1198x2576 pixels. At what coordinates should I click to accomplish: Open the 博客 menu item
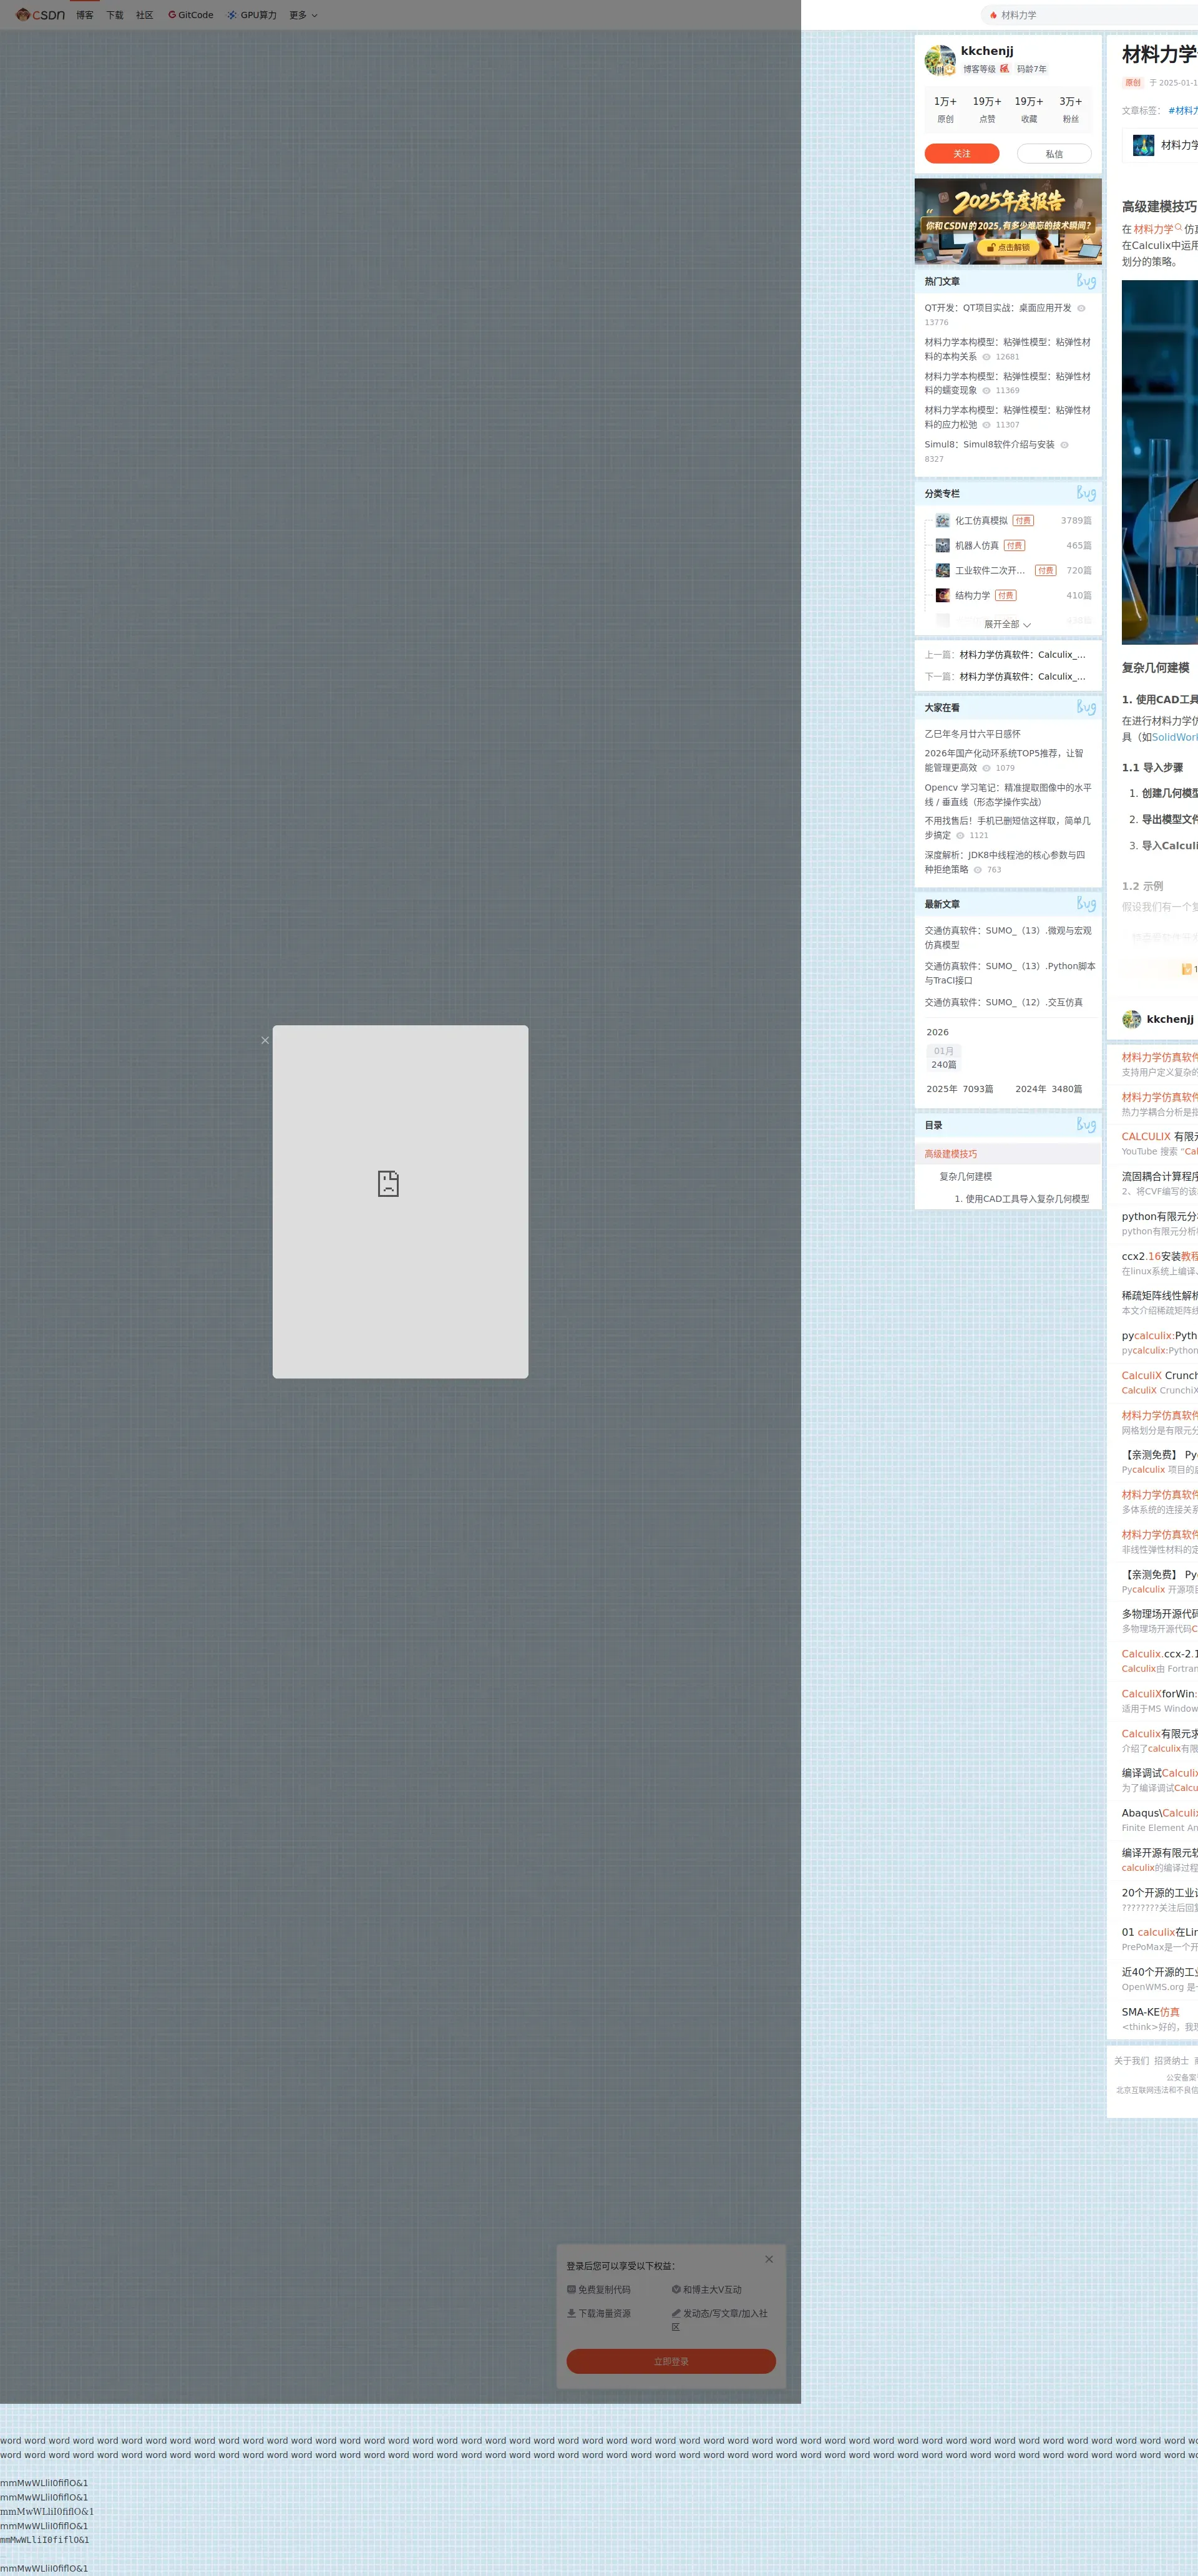point(85,15)
